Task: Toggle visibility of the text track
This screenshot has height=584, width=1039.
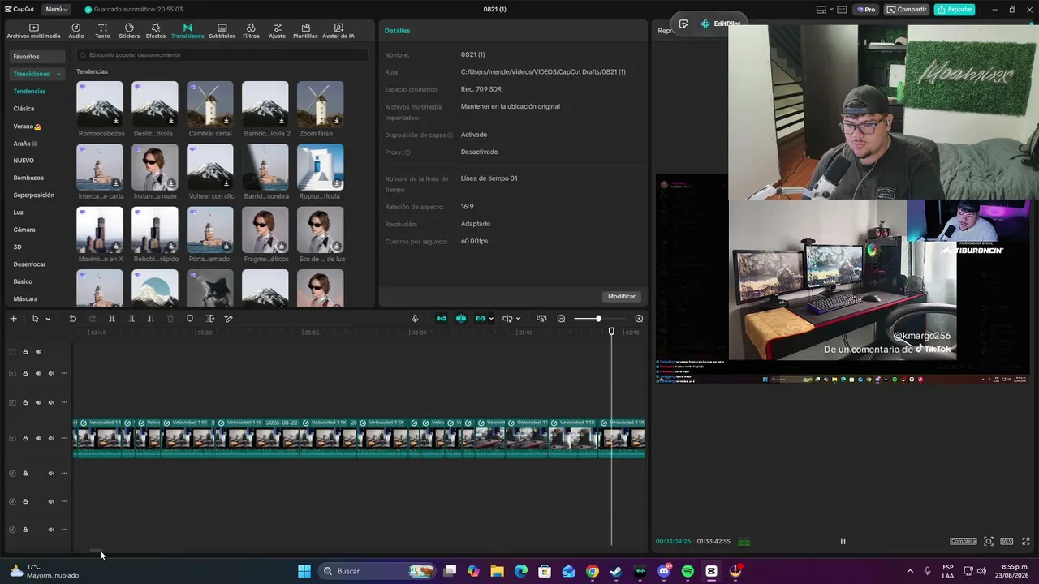Action: click(x=38, y=352)
